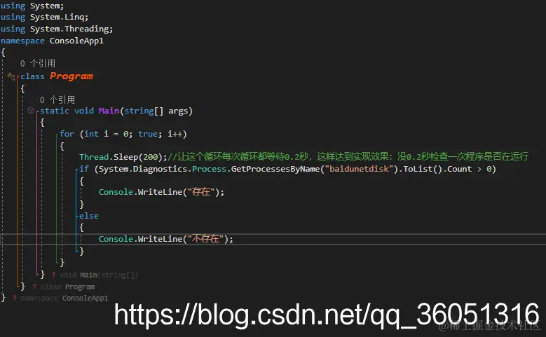The height and width of the screenshot is (337, 546).
Task: Click the 'GetProcessesByName' method call
Action: pyautogui.click(x=275, y=169)
